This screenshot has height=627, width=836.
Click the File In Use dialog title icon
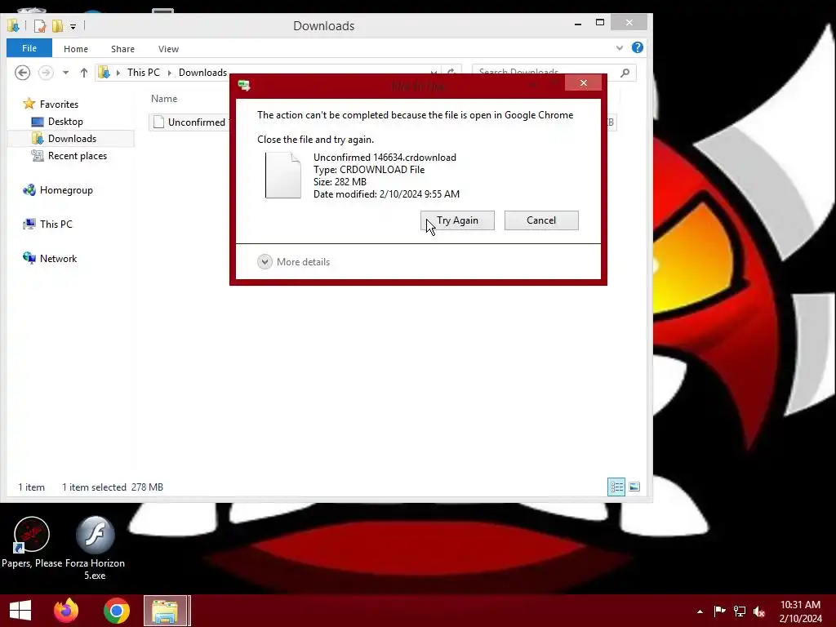tap(244, 85)
